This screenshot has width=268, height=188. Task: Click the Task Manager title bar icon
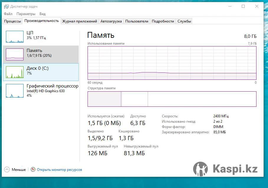pos(6,7)
